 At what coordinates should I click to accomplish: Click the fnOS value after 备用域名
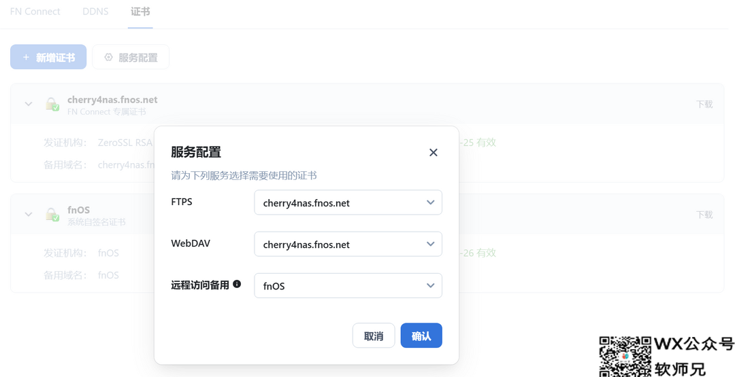point(108,275)
